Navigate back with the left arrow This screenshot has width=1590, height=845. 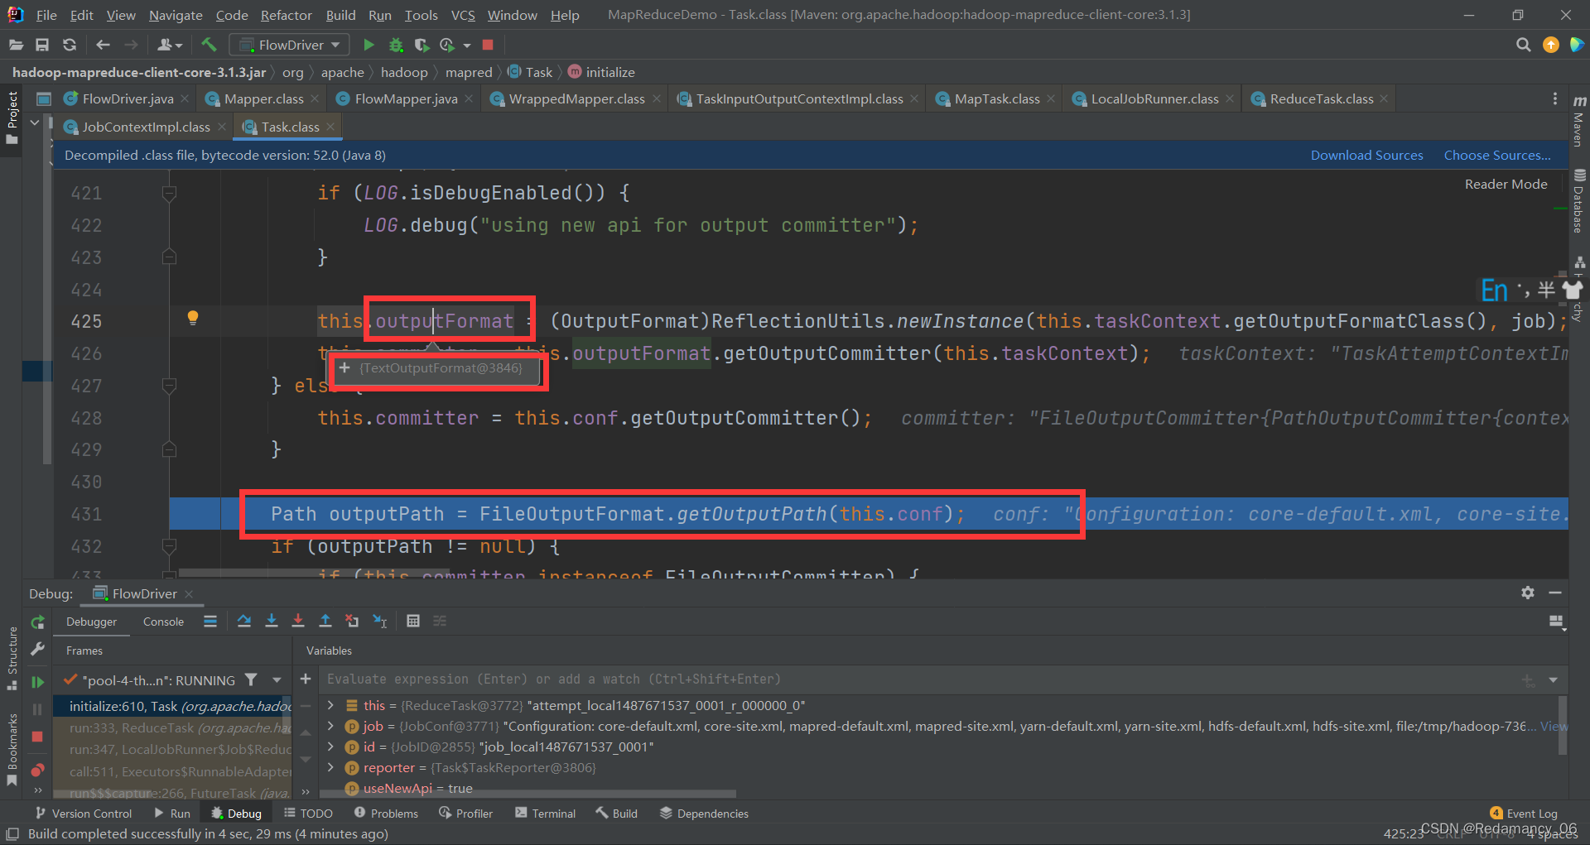coord(103,45)
